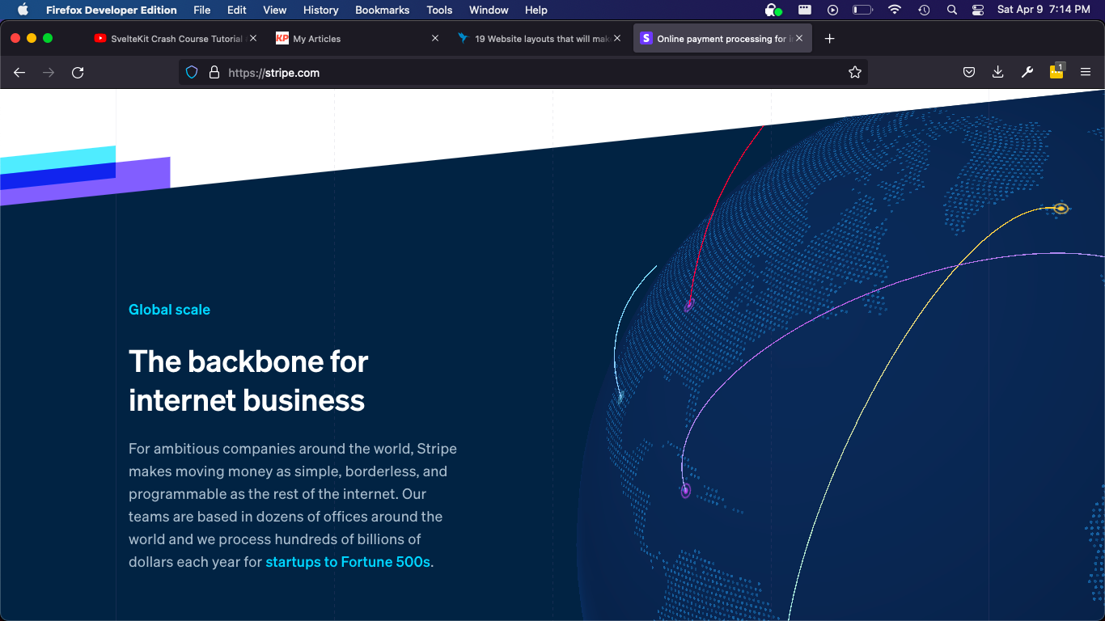The image size is (1105, 621).
Task: Click the Global scale heading text
Action: click(x=169, y=310)
